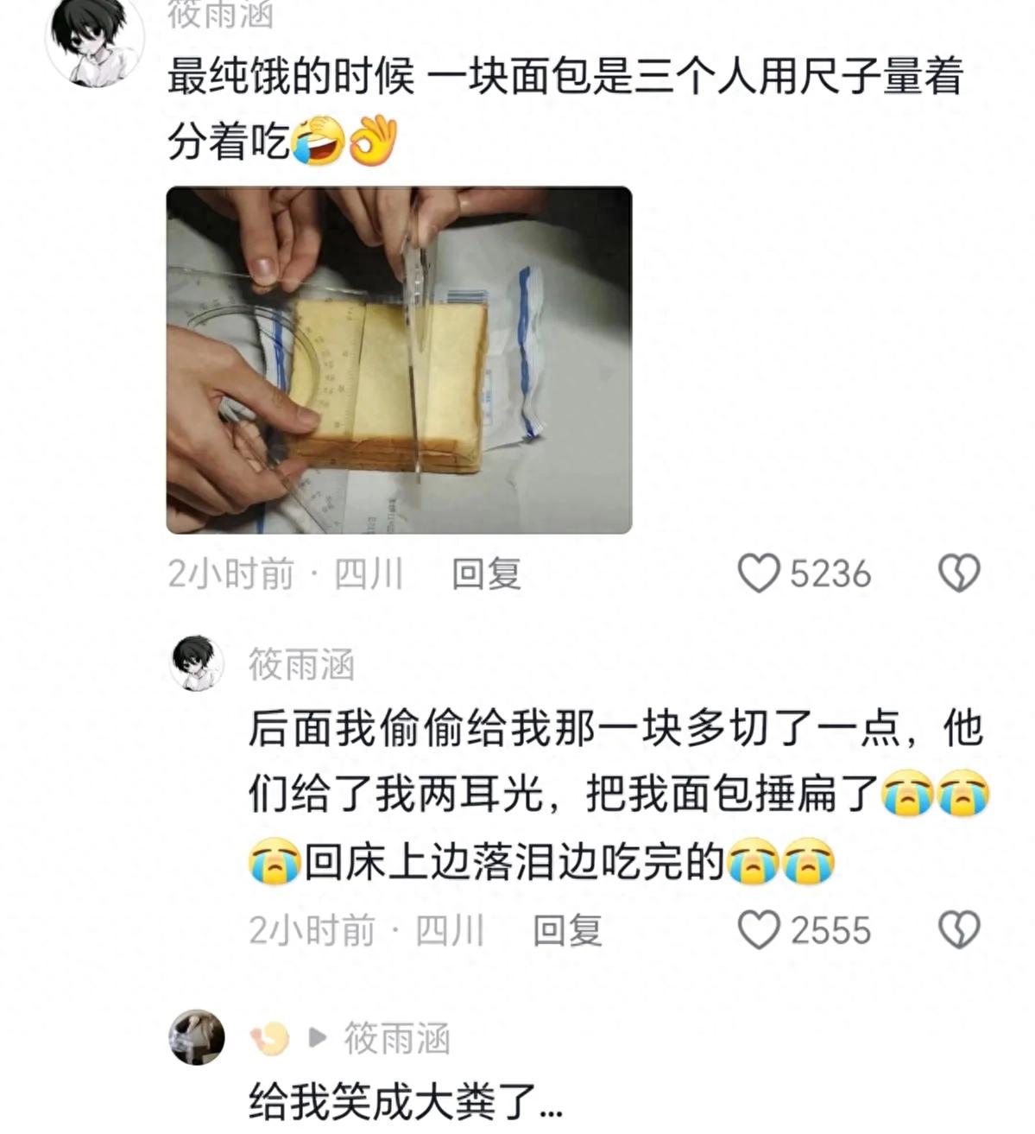Open 筱雨涵 link in the last reply header
1035x1134 pixels.
click(x=397, y=1038)
